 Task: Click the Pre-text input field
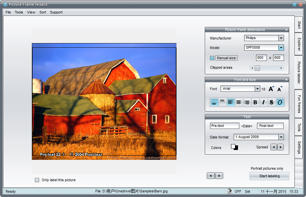[224, 126]
